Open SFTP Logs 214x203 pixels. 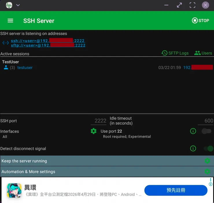pos(175,53)
